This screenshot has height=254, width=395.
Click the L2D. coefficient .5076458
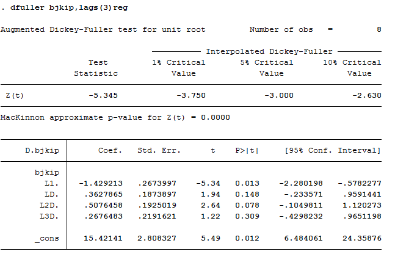[x=101, y=205]
